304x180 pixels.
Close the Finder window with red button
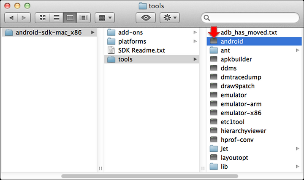7,6
